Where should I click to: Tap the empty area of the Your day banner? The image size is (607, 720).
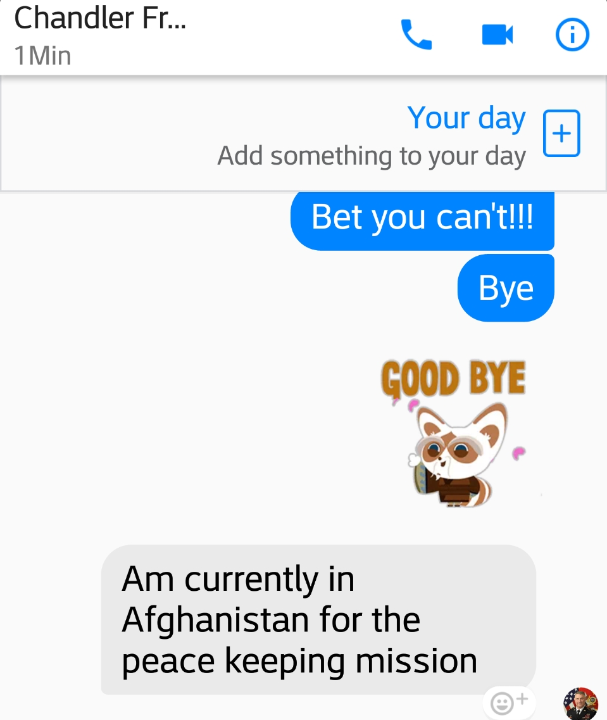(x=110, y=133)
